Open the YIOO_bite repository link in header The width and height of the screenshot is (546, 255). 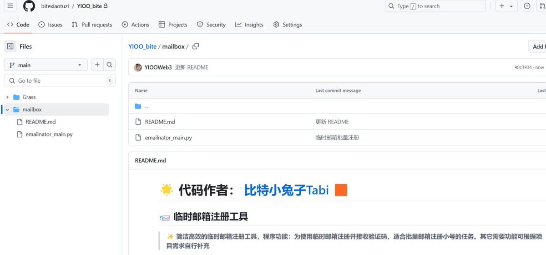pyautogui.click(x=90, y=6)
